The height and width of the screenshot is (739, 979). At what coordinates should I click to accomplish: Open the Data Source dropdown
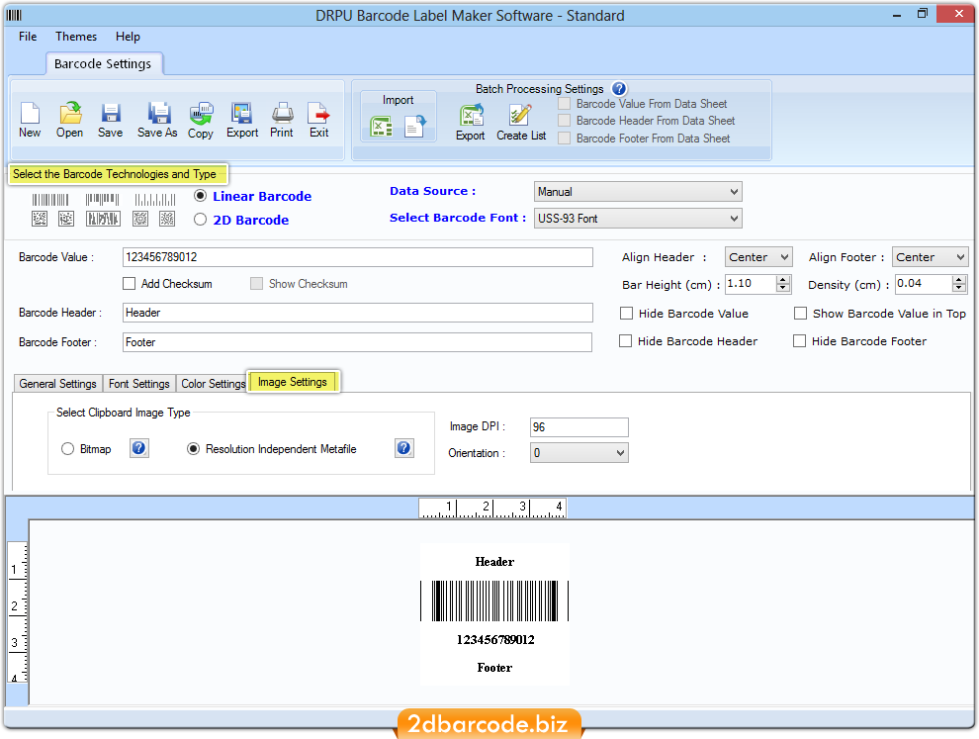(x=638, y=191)
